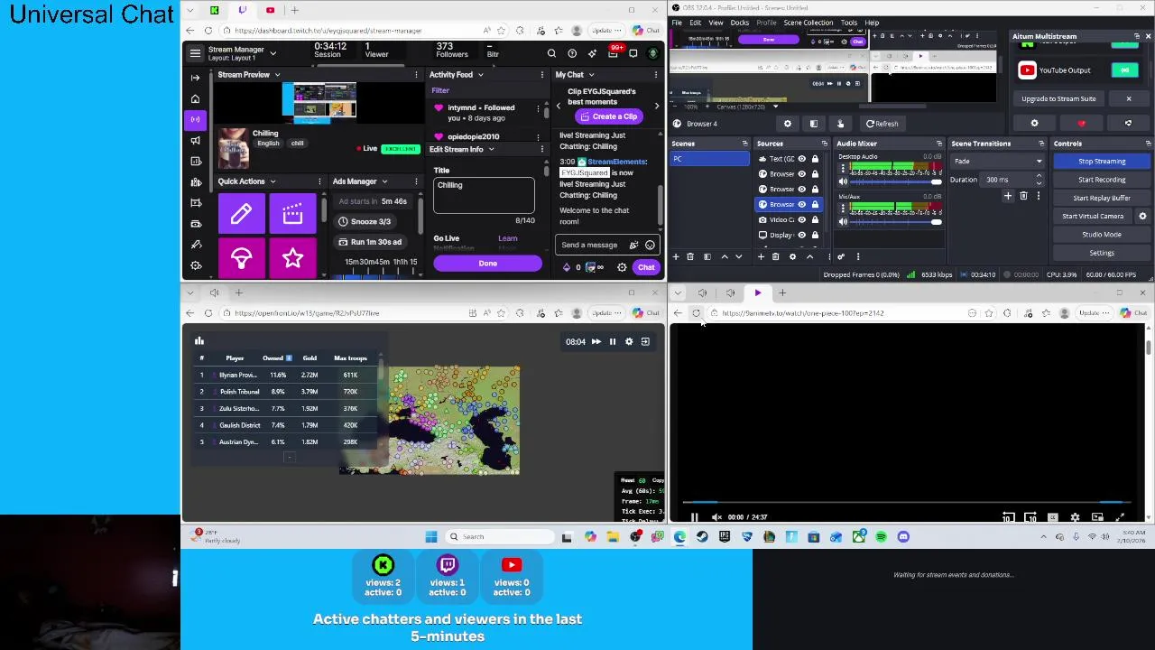Image resolution: width=1155 pixels, height=650 pixels.
Task: Open Twitch dashboard hamburger menu
Action: tap(195, 53)
